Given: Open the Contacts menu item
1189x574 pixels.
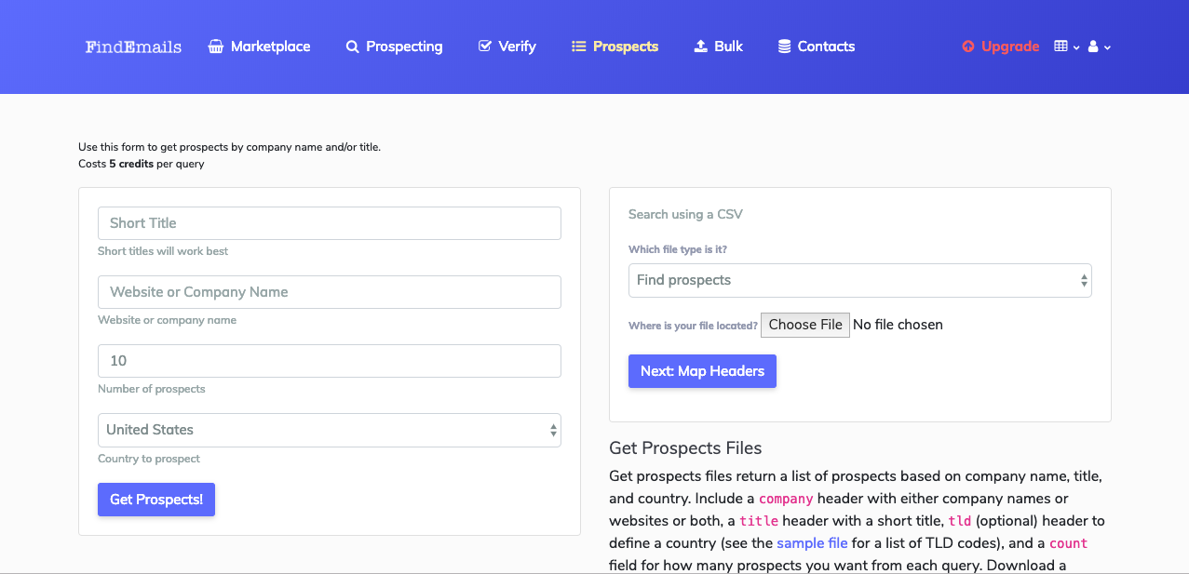Looking at the screenshot, I should tap(826, 47).
